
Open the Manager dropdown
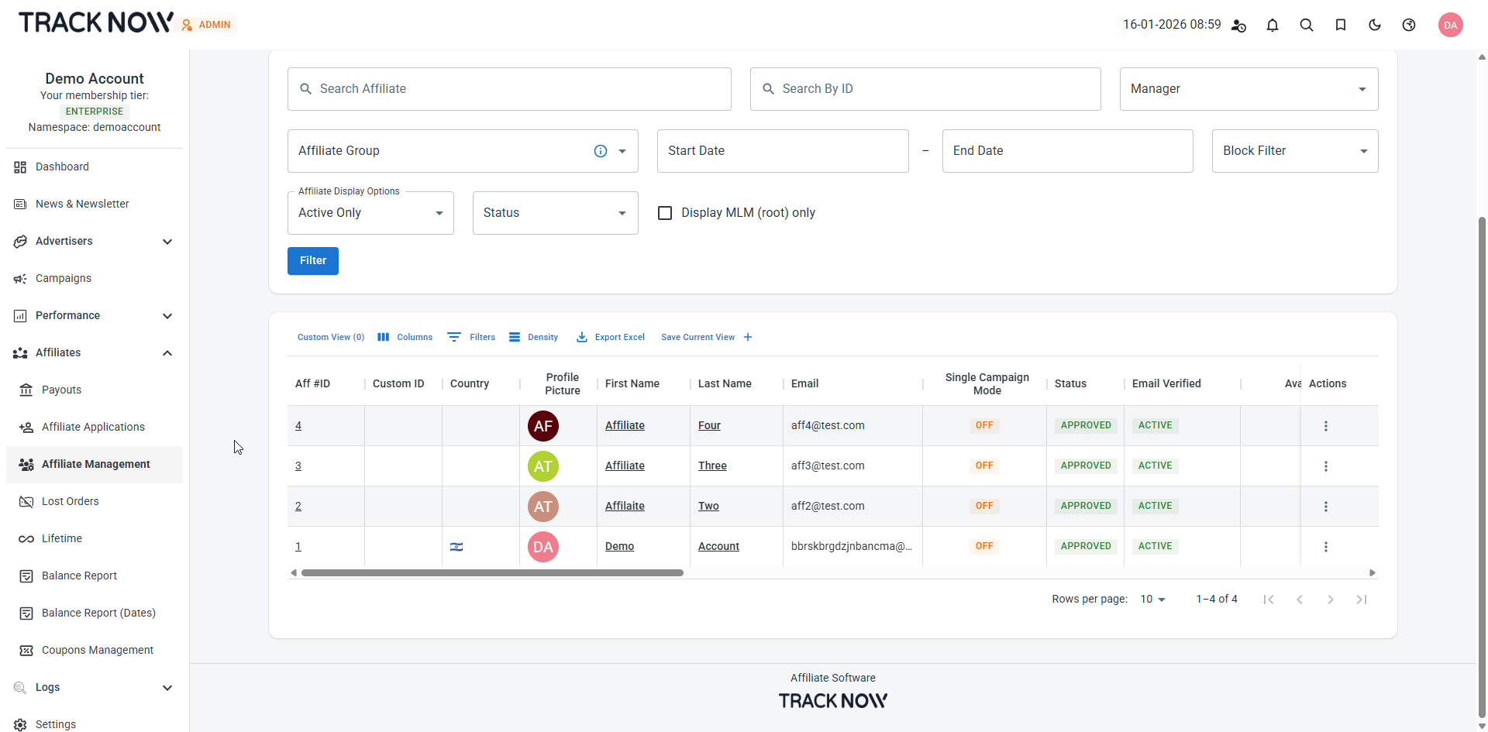click(x=1249, y=89)
